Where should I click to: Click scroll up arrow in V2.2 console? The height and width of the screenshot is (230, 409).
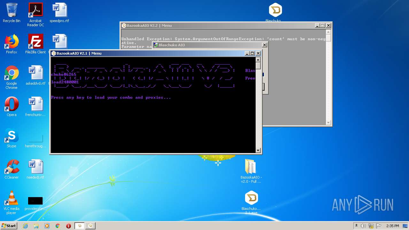click(328, 32)
